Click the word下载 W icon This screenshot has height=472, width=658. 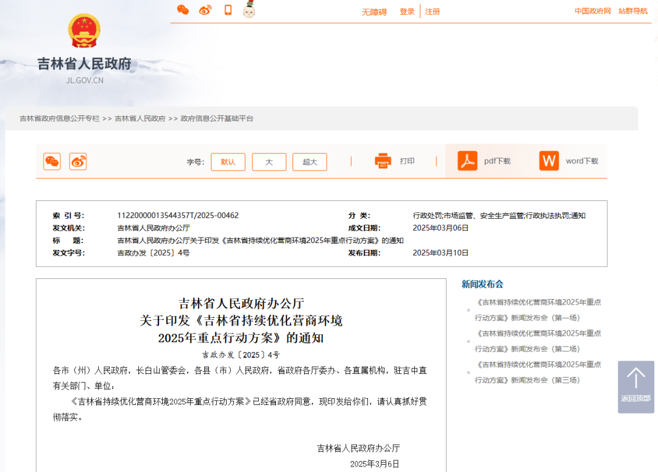[548, 161]
